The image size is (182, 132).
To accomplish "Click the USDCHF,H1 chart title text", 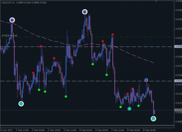I will 8,3.
